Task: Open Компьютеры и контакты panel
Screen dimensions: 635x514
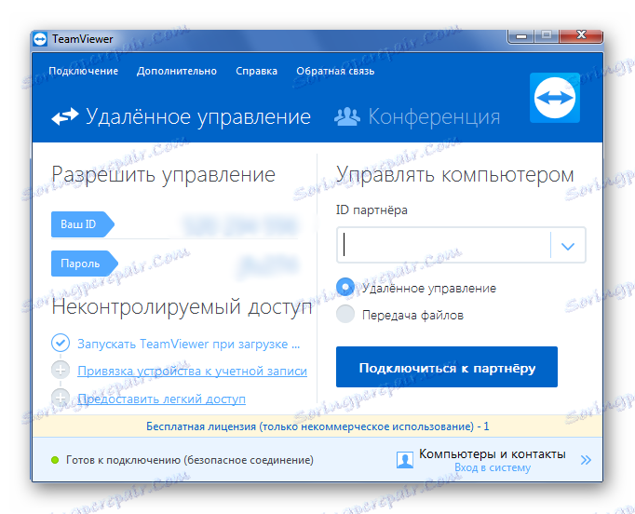Action: click(x=492, y=454)
